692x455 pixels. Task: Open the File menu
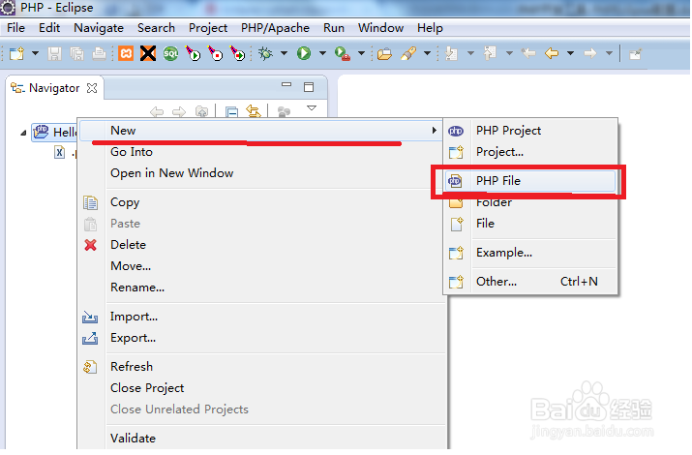pyautogui.click(x=15, y=28)
